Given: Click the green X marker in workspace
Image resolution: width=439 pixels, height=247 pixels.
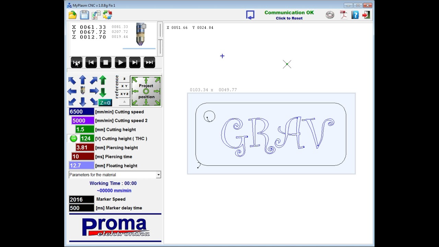Looking at the screenshot, I should pyautogui.click(x=287, y=64).
